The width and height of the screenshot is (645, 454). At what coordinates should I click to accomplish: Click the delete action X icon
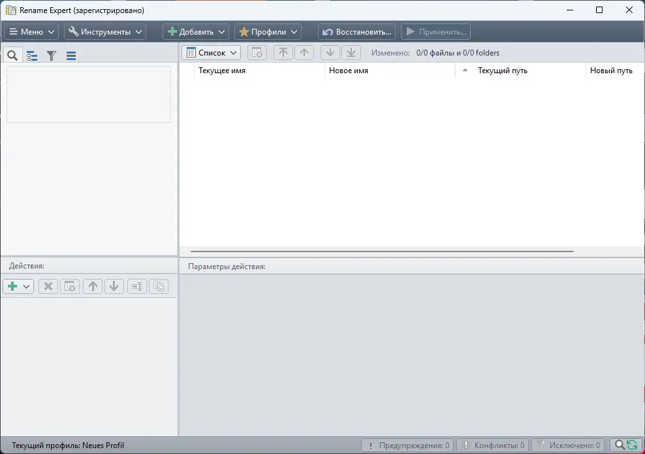point(48,286)
